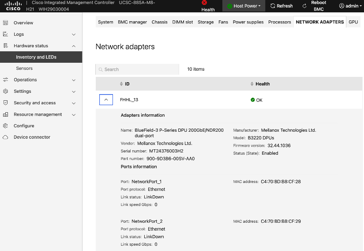Expand the Operations chevron
364x251 pixels.
[74, 80]
